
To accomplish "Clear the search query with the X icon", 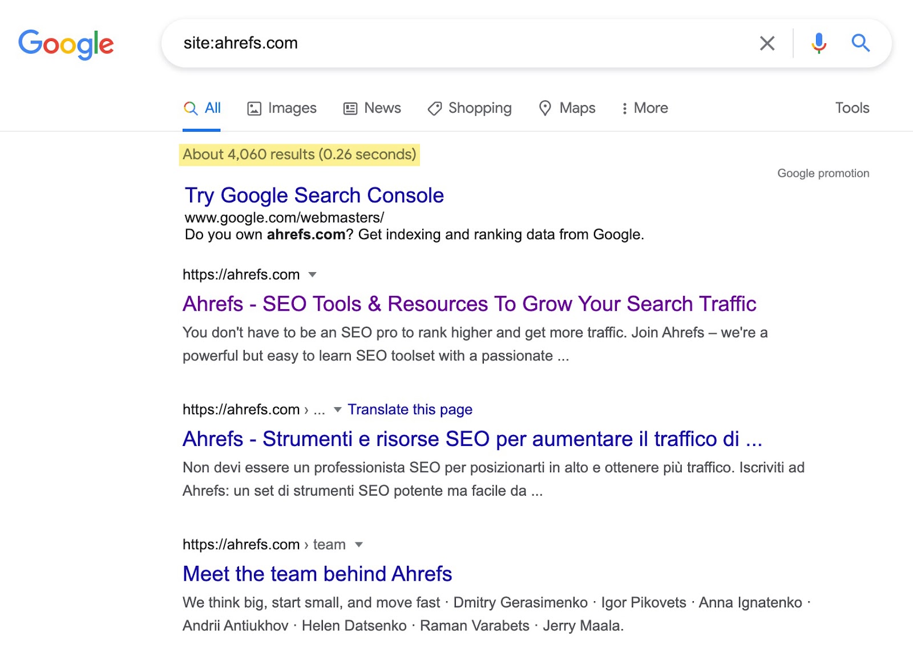I will [x=767, y=43].
